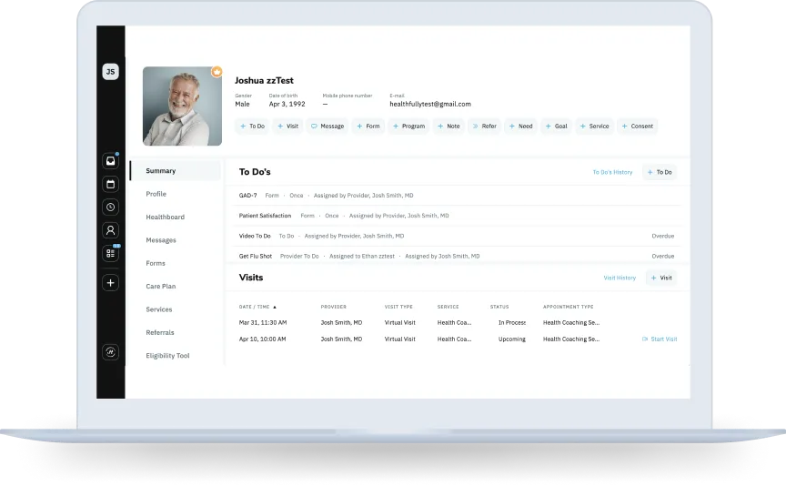Click Overdue label on Video To Do
Viewport: 786px width, 486px height.
pos(662,237)
